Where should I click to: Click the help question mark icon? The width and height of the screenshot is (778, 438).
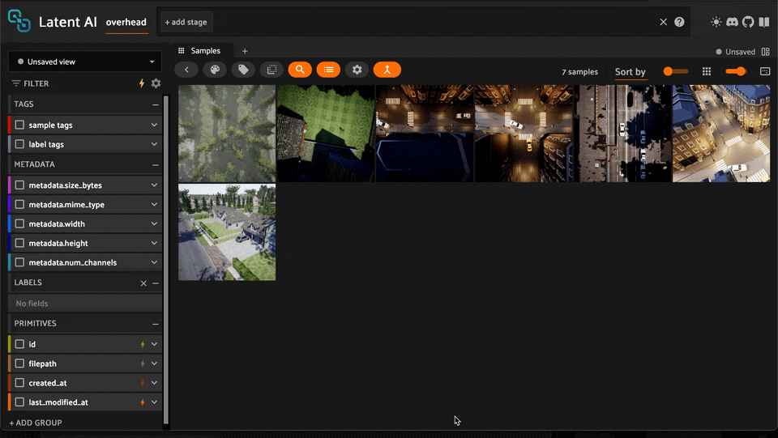point(679,22)
